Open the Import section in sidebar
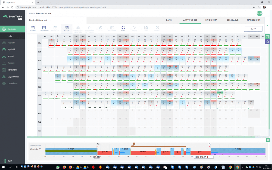Viewport: 272px width, 170px height. 11,56
